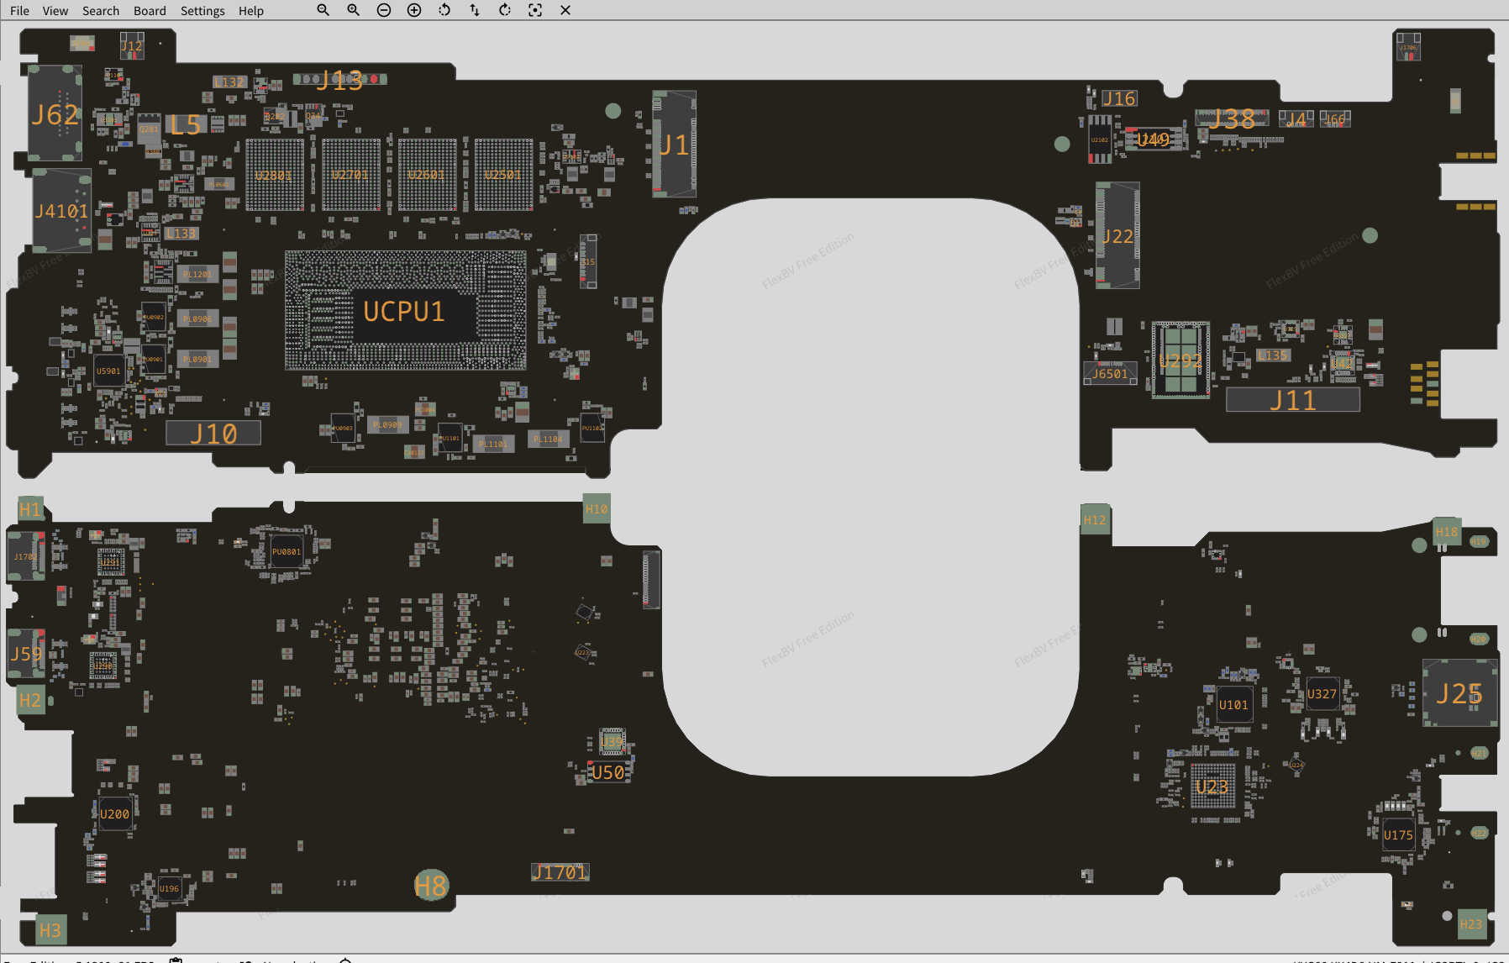Rotate the board counterclockwise

(444, 10)
